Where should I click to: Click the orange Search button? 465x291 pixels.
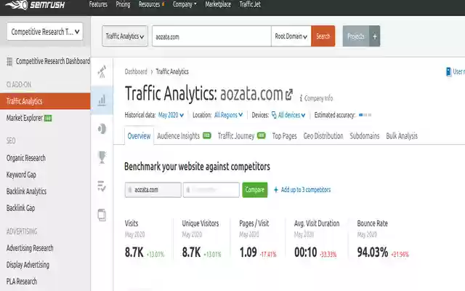[323, 36]
